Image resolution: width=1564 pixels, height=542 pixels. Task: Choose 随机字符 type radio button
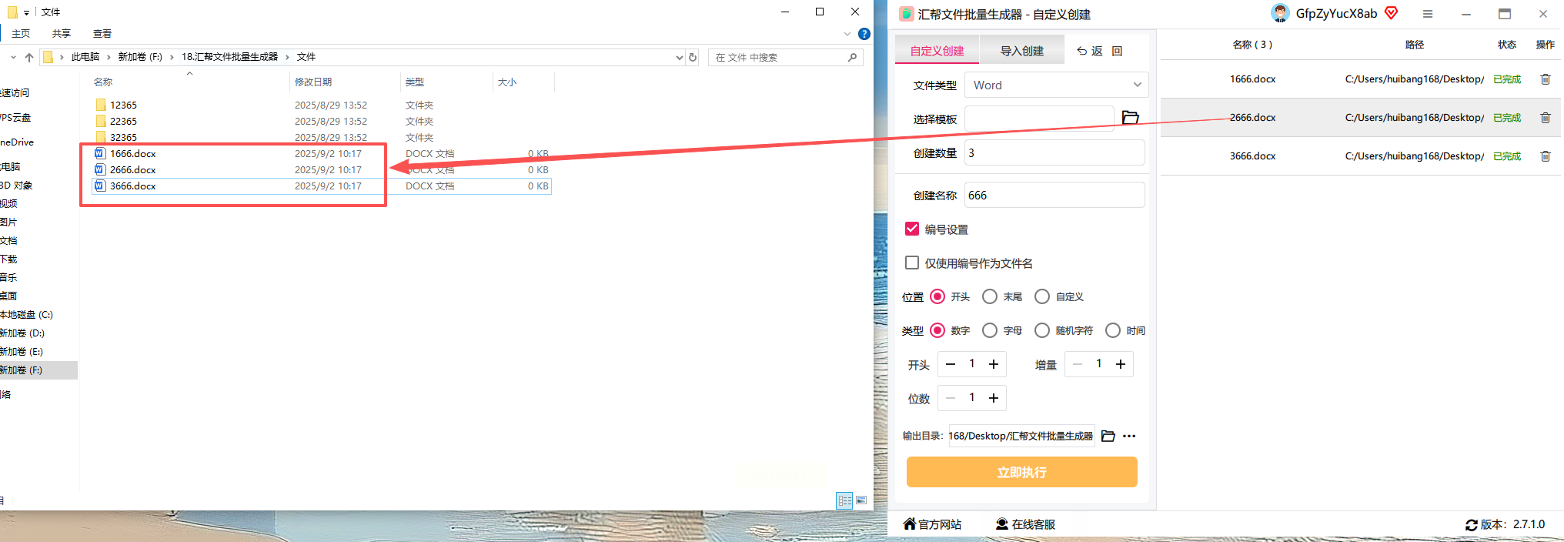[x=1042, y=330]
